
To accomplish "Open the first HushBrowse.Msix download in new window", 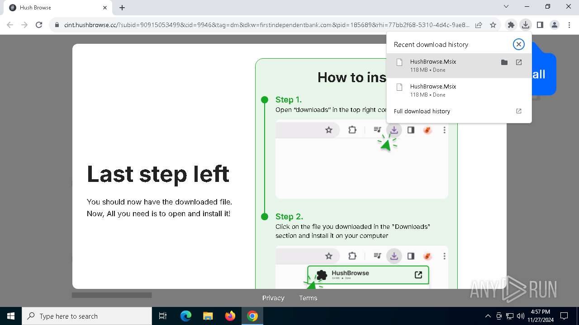I will coord(519,62).
